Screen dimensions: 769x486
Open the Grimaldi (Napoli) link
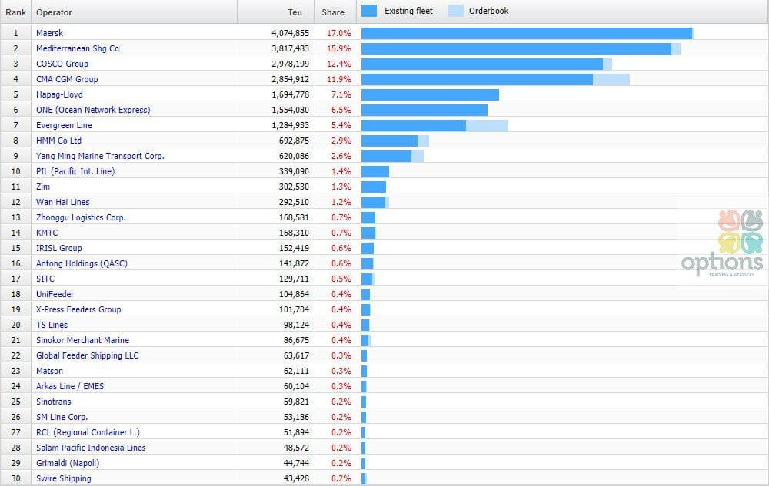(x=68, y=463)
